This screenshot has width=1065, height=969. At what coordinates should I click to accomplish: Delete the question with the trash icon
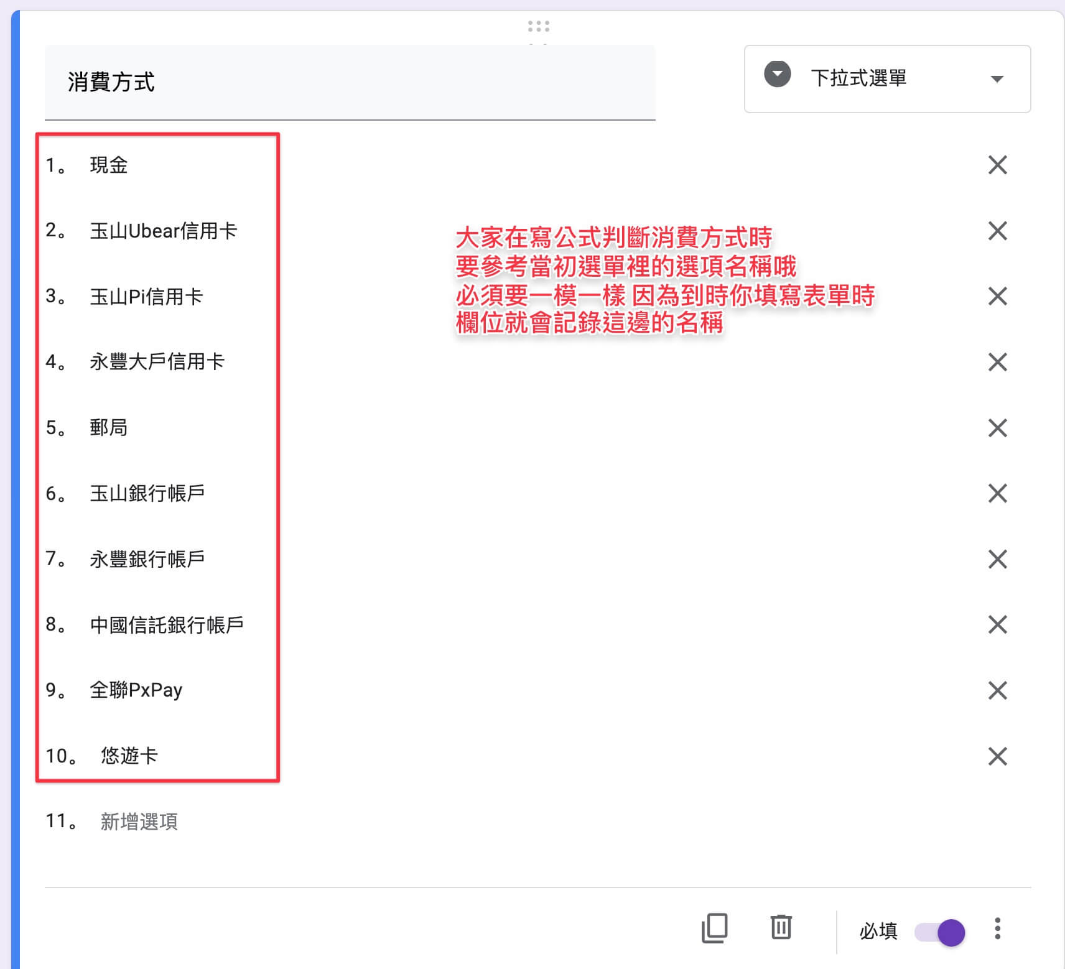pyautogui.click(x=781, y=927)
